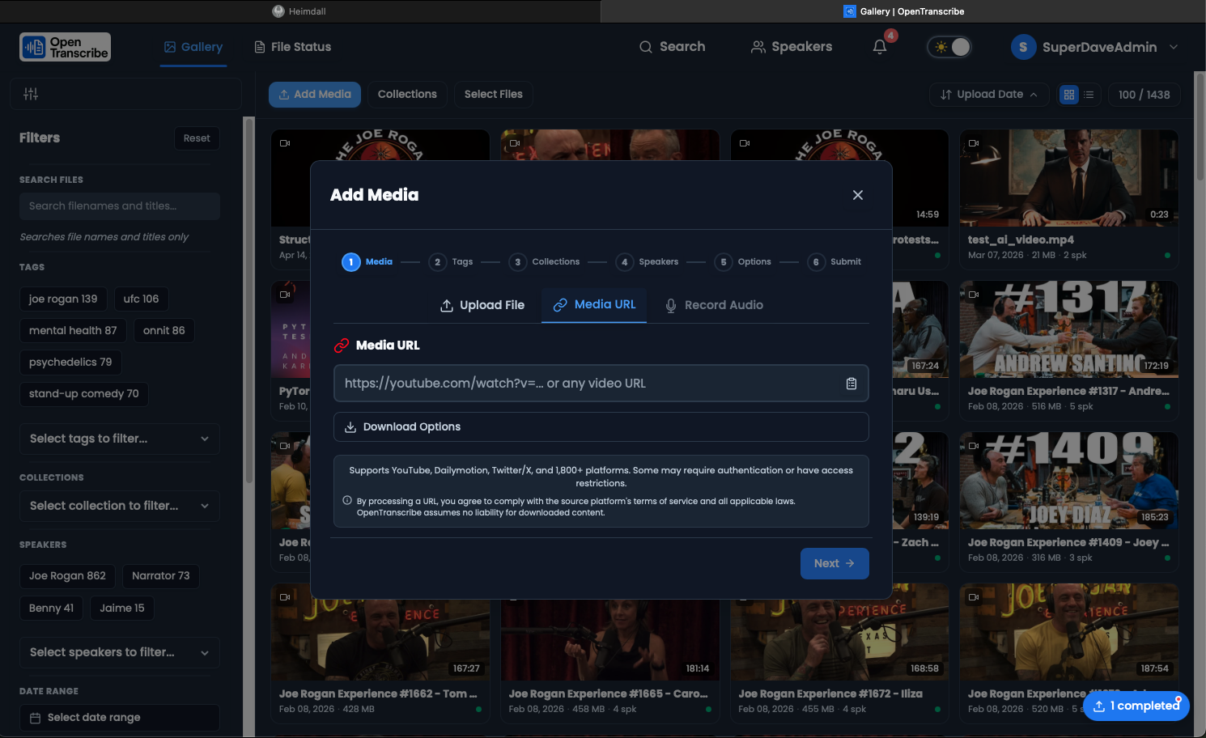Open the Select tags to filter dropdown
Screen dimensions: 1206x738
coord(120,439)
